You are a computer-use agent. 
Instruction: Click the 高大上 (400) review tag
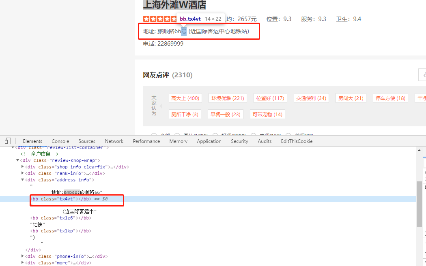[x=185, y=98]
